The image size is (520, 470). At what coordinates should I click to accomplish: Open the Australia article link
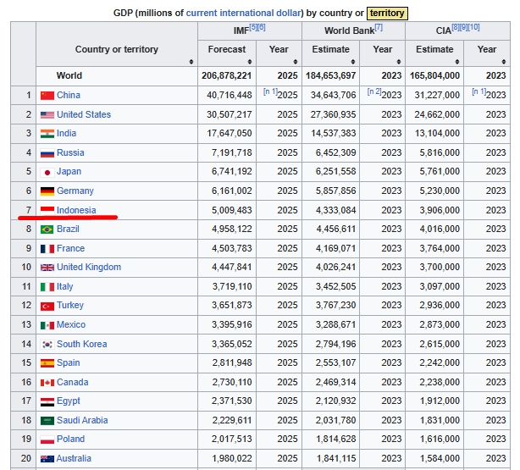[74, 458]
